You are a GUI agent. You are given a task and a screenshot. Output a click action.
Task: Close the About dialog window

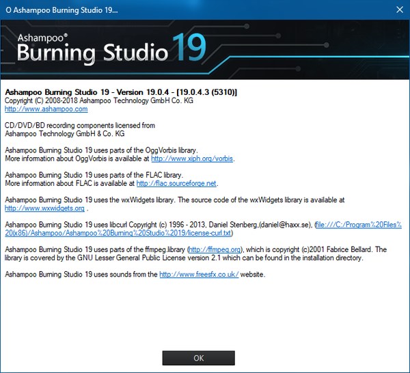pos(398,10)
